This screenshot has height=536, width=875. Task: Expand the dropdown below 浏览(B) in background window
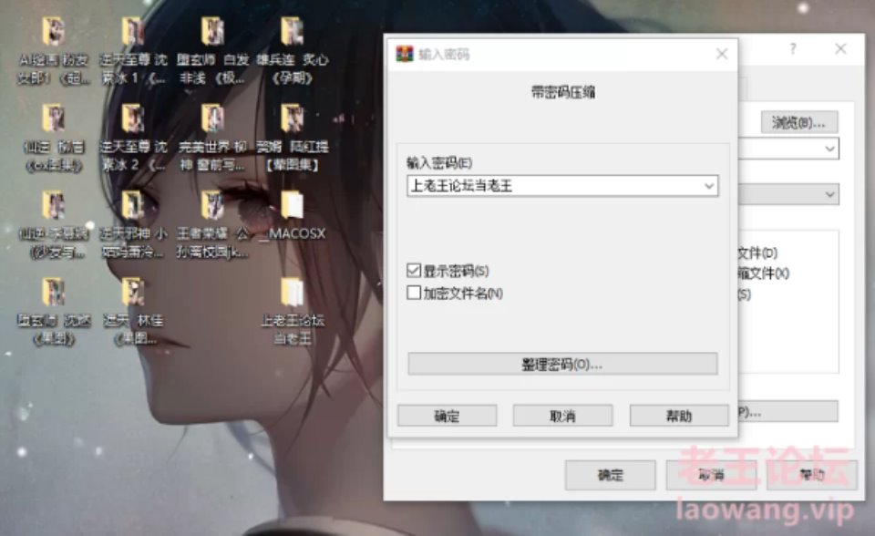click(829, 149)
